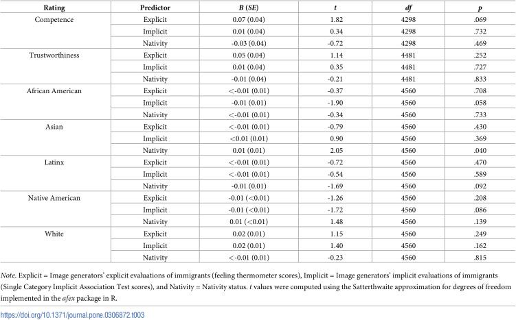Viewport: 516px width, 320px height.
Task: Select the B (SE) column header
Action: point(249,8)
